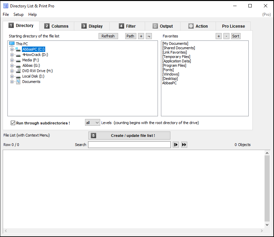Expand the DVD RW Drive (H:) node
Viewport: 274px width, 237px height.
point(12,71)
